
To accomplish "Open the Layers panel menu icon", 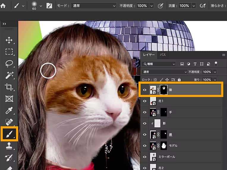I will click(223, 55).
